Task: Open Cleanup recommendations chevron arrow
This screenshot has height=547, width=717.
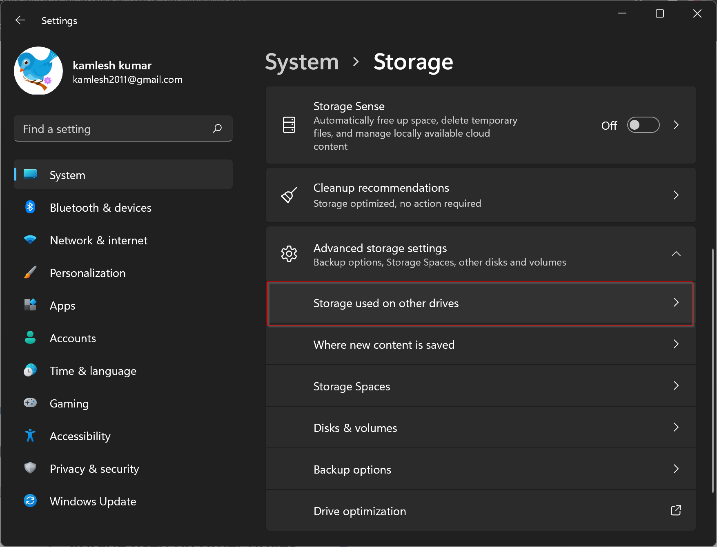Action: (x=676, y=195)
